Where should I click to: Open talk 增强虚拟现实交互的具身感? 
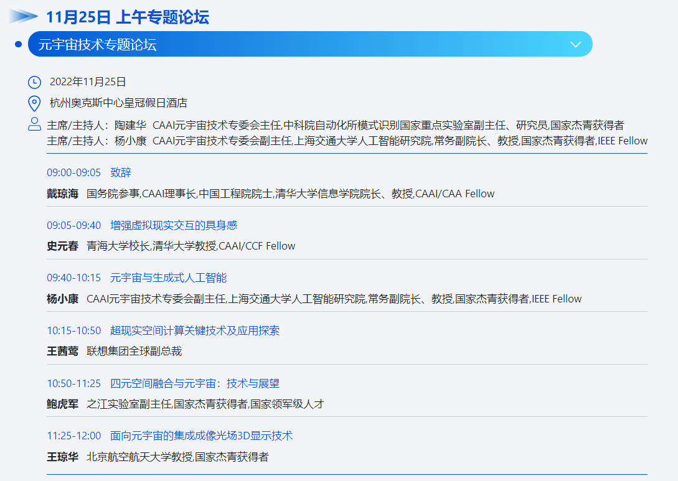(x=174, y=225)
